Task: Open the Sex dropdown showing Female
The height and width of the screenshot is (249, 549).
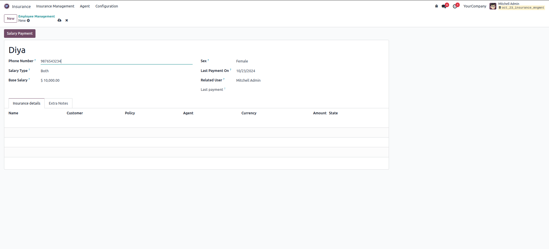Action: click(310, 61)
